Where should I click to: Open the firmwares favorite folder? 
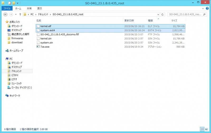[x=17, y=38]
